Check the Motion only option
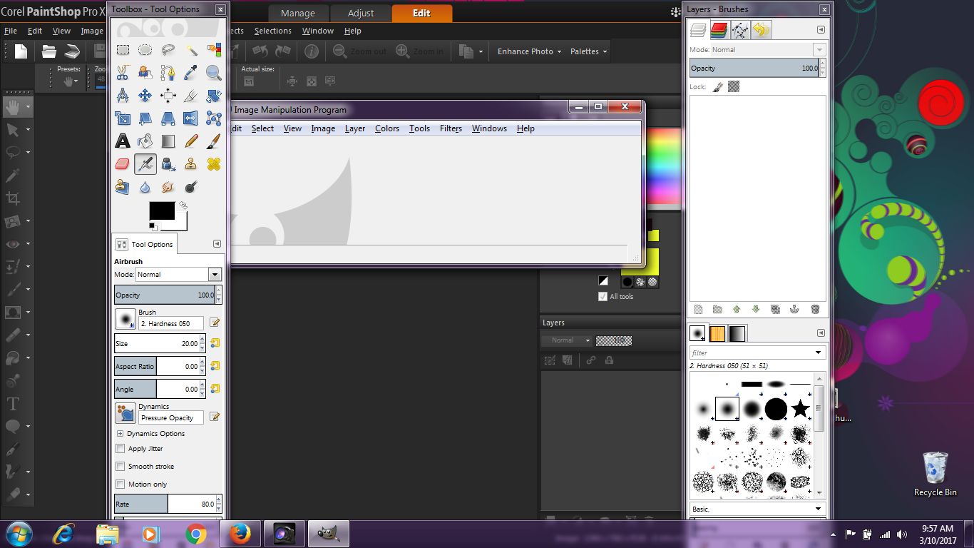 (121, 484)
